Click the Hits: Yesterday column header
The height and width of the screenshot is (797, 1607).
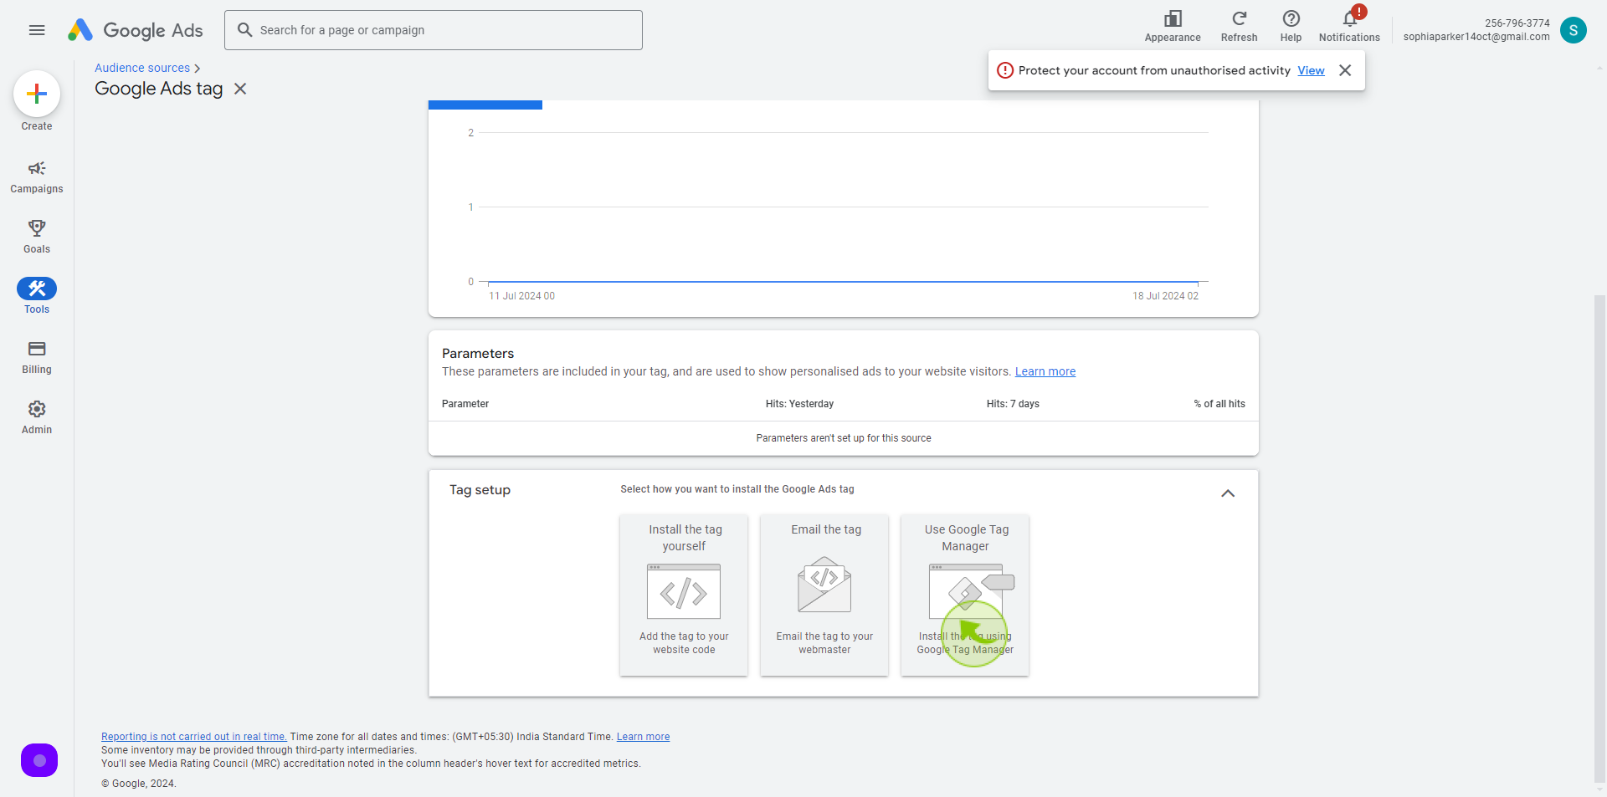pos(799,404)
